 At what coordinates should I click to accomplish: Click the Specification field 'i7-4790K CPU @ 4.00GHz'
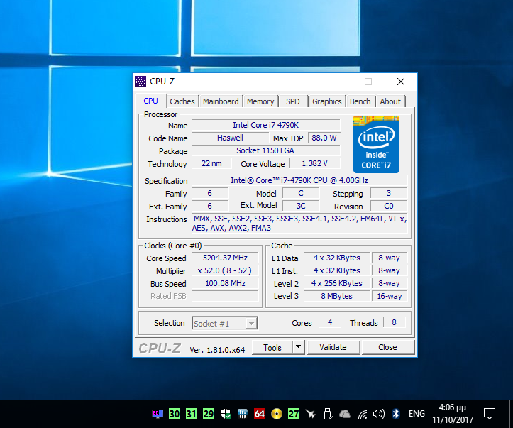[299, 180]
